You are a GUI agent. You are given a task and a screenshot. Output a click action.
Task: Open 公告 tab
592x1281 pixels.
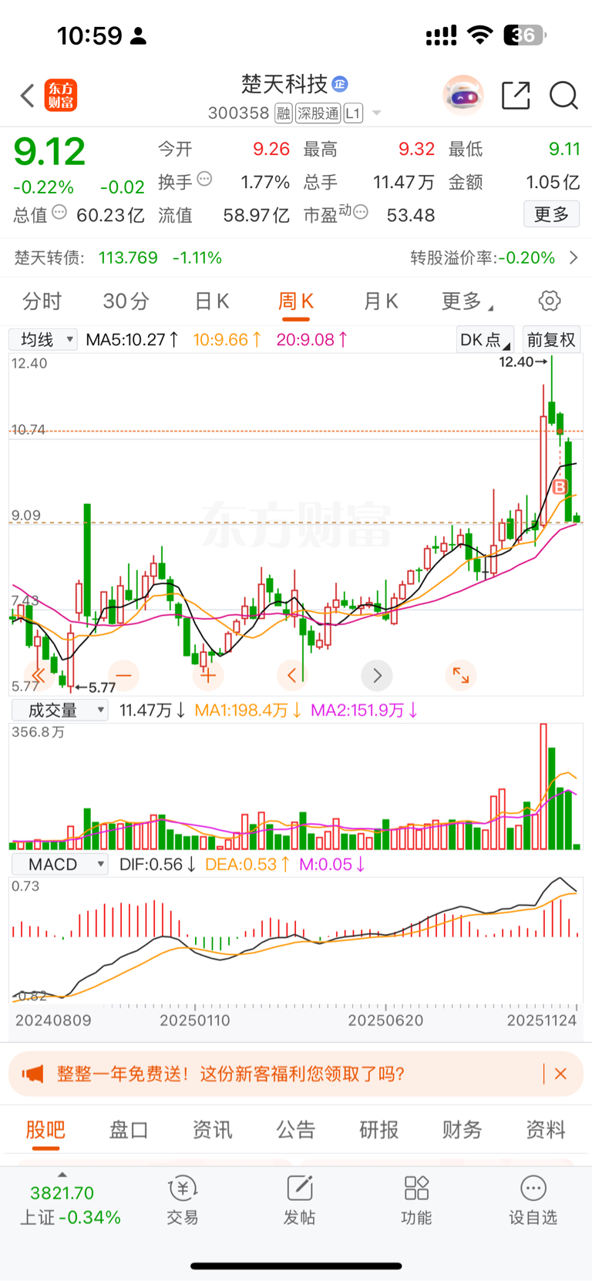click(x=296, y=1130)
